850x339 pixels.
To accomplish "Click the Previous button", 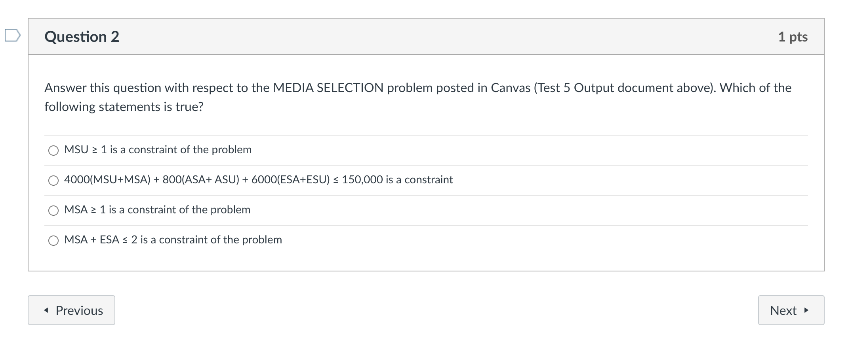I will click(71, 310).
